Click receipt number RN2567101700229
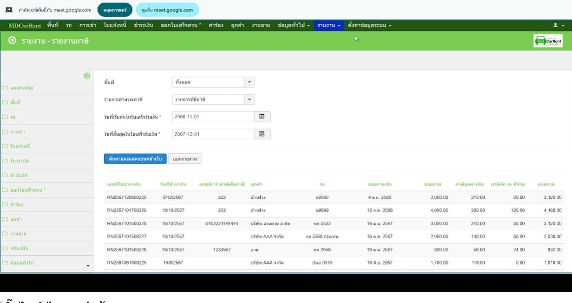 tap(127, 210)
